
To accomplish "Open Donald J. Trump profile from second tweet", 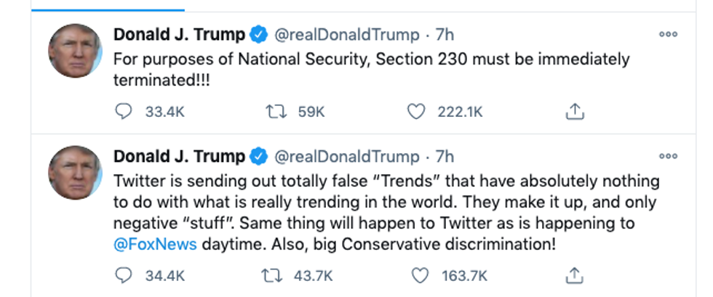I will [x=179, y=156].
